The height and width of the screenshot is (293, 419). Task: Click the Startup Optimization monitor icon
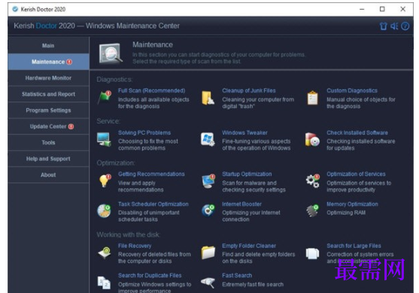point(208,181)
